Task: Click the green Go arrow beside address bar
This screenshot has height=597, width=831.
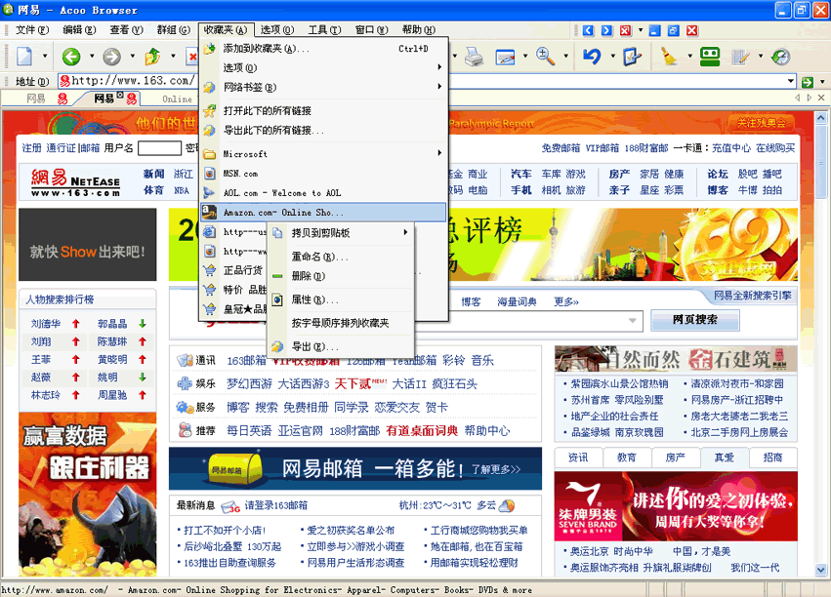Action: click(x=807, y=81)
